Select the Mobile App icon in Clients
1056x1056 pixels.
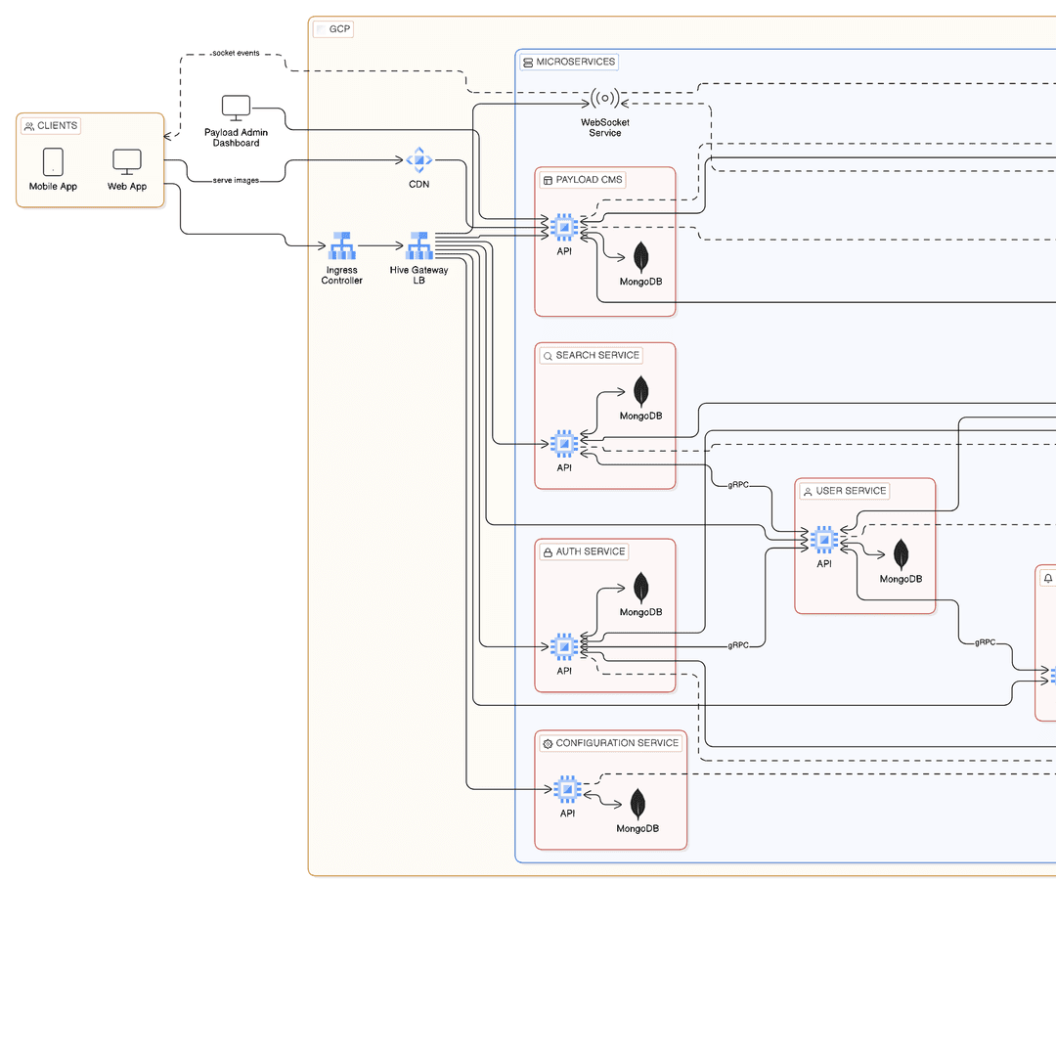(53, 161)
